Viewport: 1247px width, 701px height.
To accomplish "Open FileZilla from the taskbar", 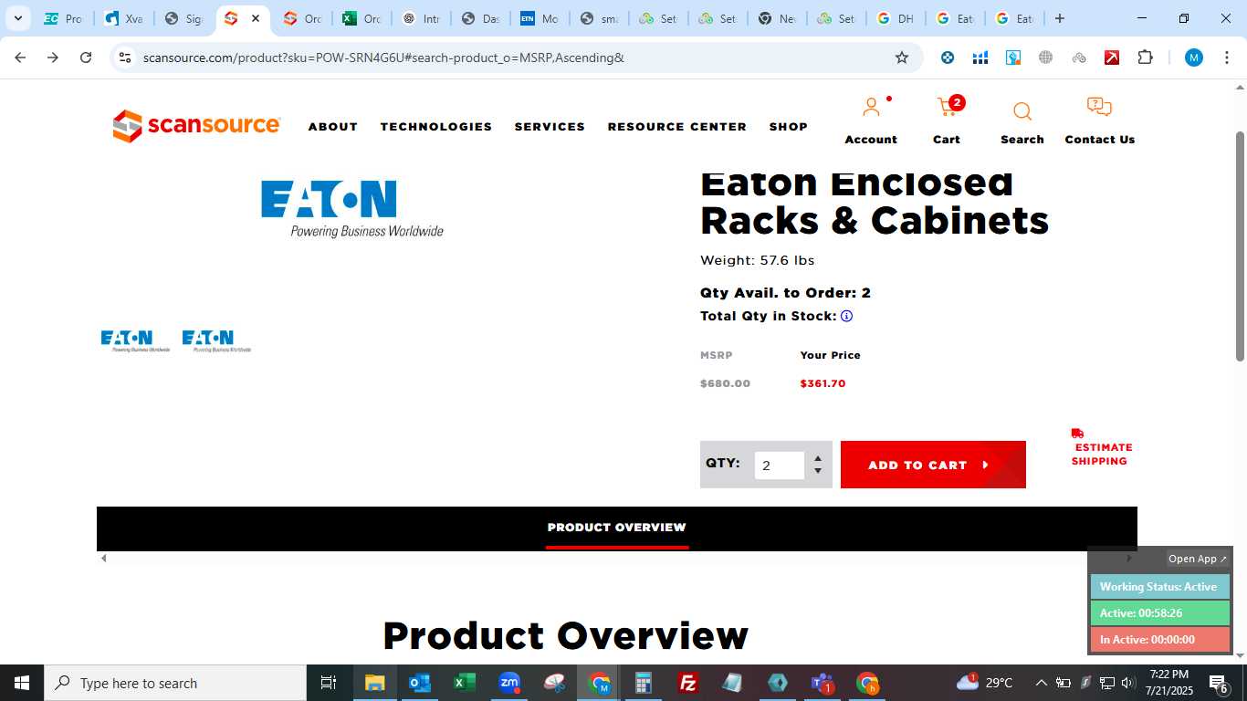I will (688, 683).
